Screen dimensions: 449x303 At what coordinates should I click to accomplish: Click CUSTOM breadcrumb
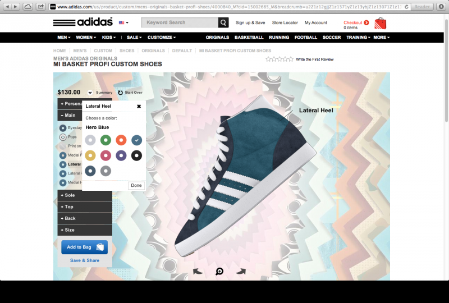click(x=103, y=50)
